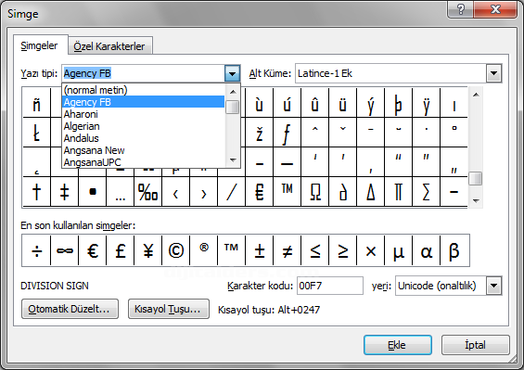
Task: Choose the partial derivative (∂) symbol
Action: (343, 192)
